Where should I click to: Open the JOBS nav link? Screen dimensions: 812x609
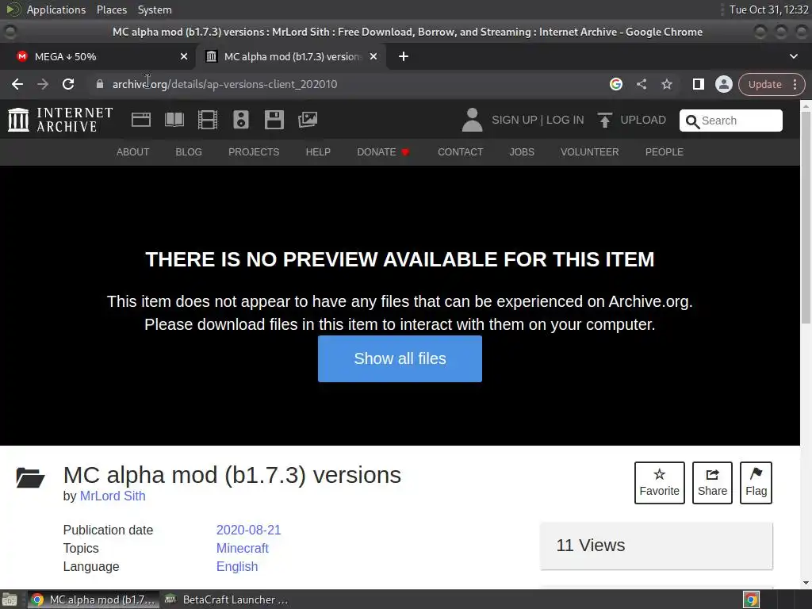click(522, 152)
